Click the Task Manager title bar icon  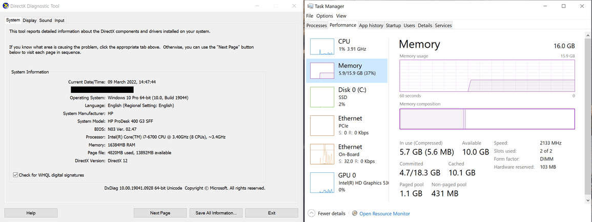(310, 6)
